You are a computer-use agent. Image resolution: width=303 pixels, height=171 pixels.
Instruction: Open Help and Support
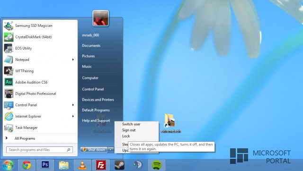pyautogui.click(x=96, y=120)
